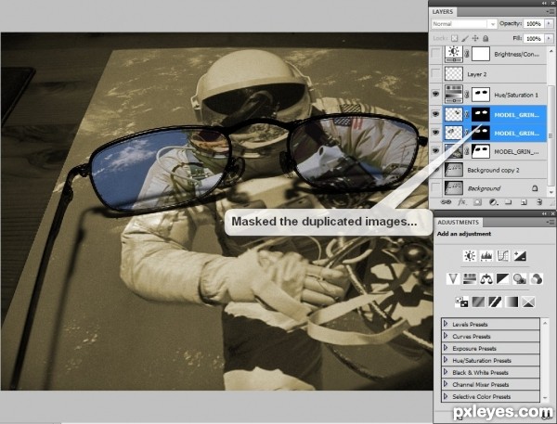
Task: Create a new layer
Action: pos(524,202)
